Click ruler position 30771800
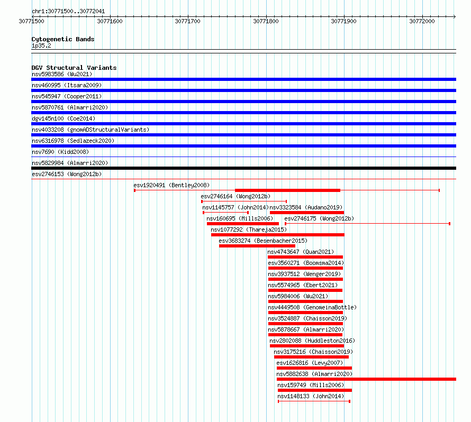Screen dimensions: 471x422 point(266,21)
